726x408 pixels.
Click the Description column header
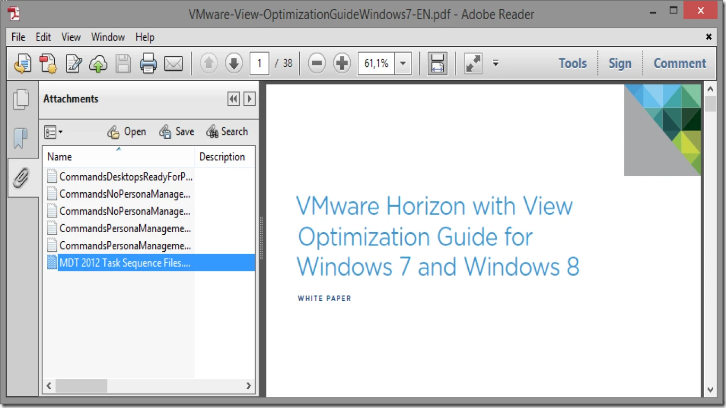pyautogui.click(x=225, y=157)
